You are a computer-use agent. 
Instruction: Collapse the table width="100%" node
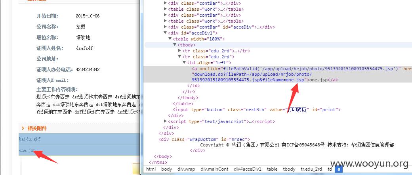pos(170,38)
